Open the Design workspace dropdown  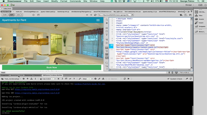pos(190,5)
